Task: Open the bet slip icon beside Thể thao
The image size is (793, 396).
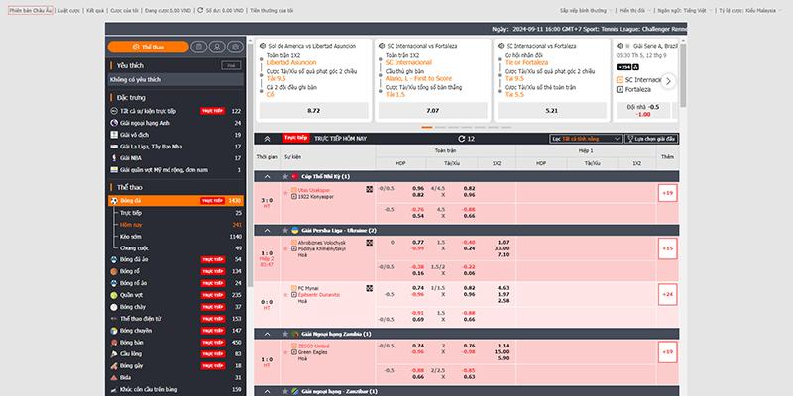Action: pyautogui.click(x=199, y=47)
